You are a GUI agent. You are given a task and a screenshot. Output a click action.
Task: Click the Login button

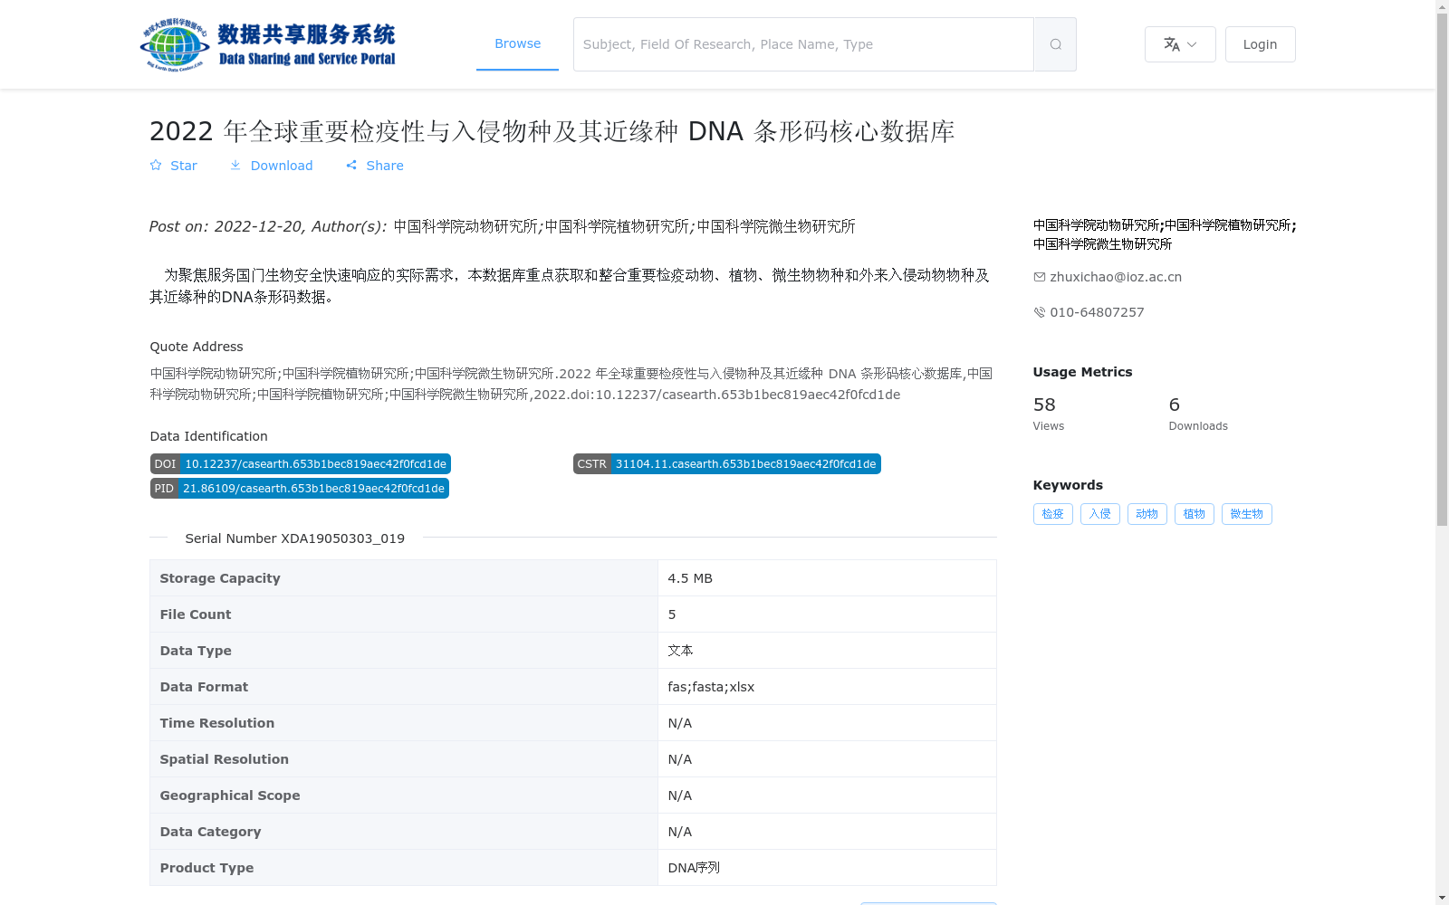pyautogui.click(x=1260, y=44)
